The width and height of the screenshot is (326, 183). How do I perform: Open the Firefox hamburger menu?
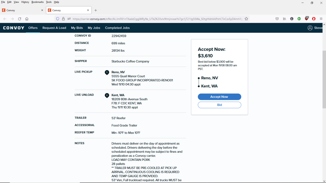pyautogui.click(x=321, y=19)
